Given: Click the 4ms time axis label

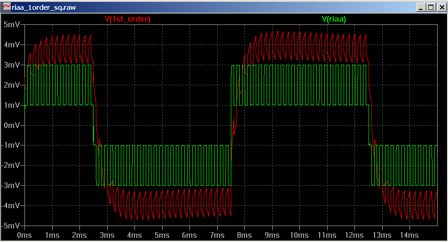Looking at the screenshot, I should coord(134,235).
